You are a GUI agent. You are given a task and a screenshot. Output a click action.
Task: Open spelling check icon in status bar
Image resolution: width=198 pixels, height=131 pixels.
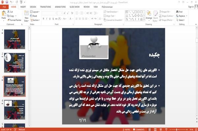pyautogui.click(x=15, y=129)
